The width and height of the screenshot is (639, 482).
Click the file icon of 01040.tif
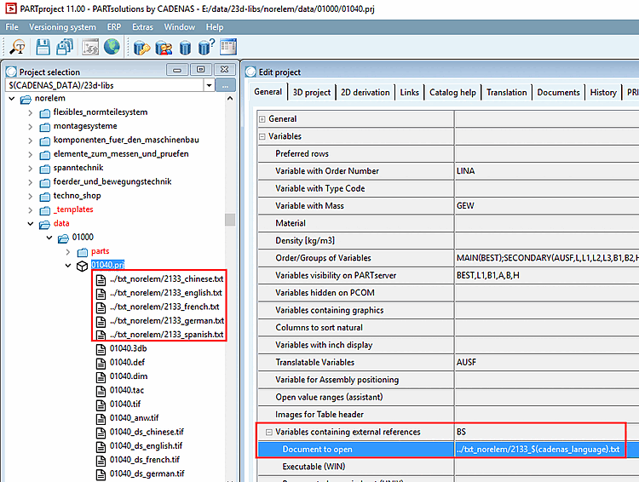[101, 405]
